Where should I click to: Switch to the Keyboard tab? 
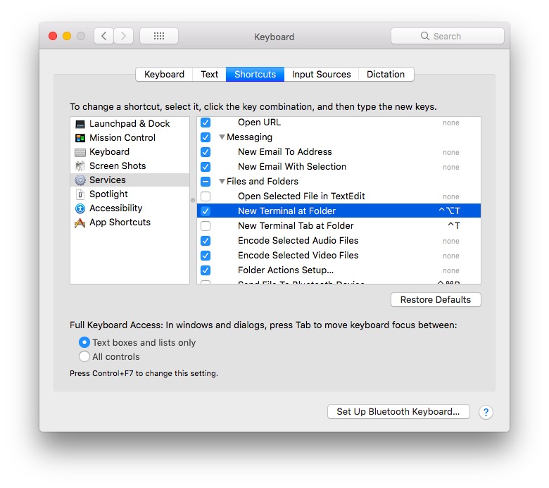[164, 74]
